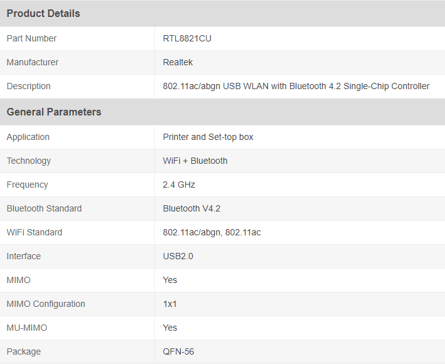Click the 2.4 GHz frequency value
445x364 pixels.
pos(179,185)
